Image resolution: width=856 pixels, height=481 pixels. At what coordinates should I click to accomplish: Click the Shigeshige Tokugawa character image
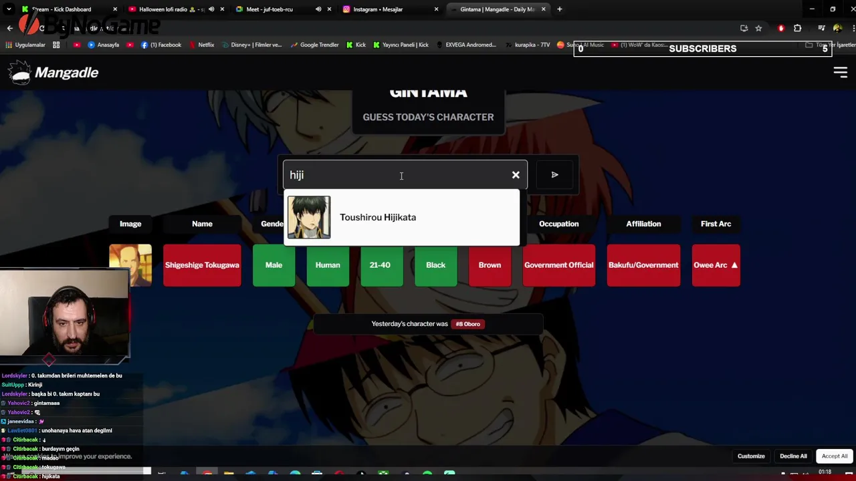(x=130, y=265)
